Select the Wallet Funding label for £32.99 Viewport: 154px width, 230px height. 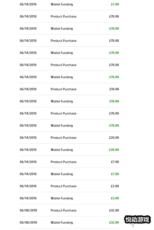(x=62, y=222)
